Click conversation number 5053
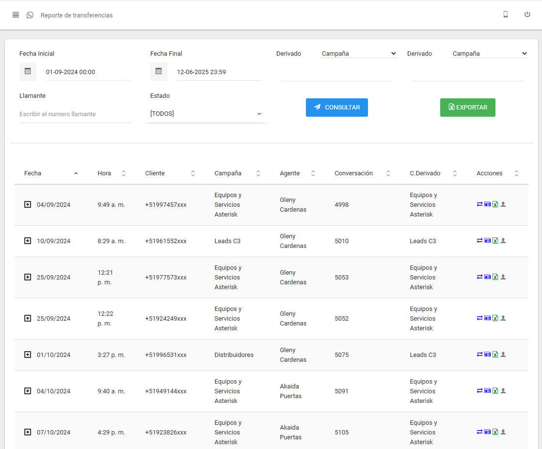542x449 pixels. pos(341,278)
